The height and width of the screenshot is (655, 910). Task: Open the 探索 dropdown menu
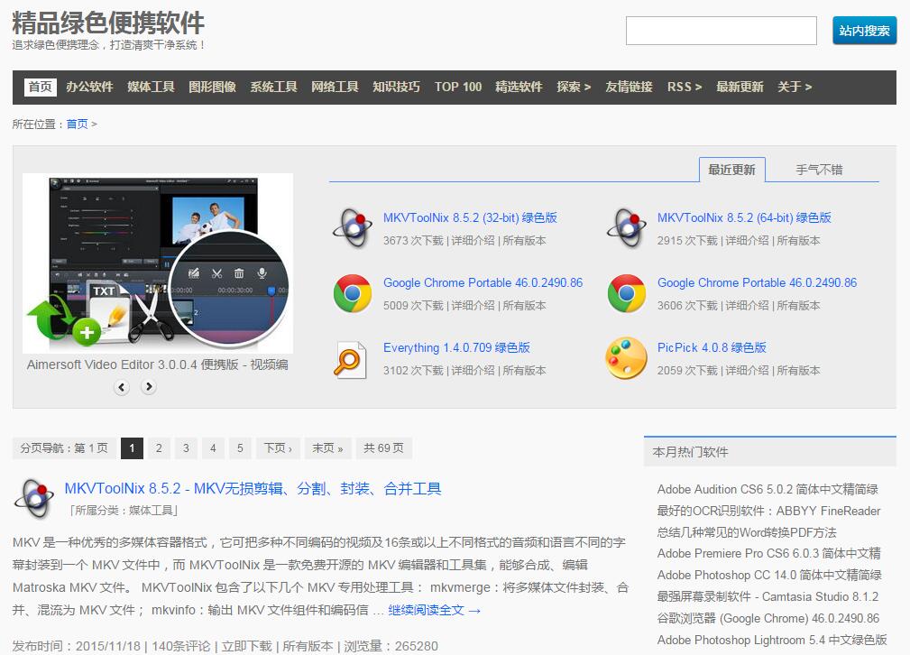click(x=574, y=88)
